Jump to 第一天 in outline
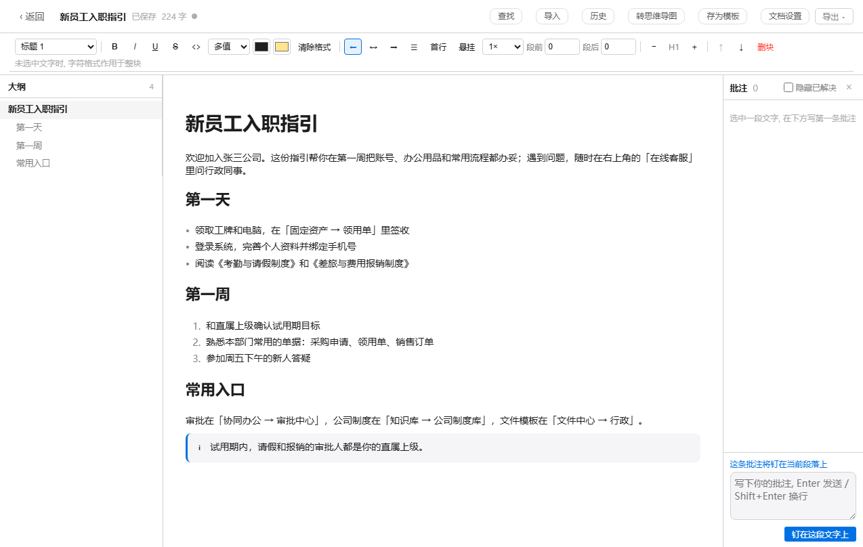863x547 pixels. pos(81,127)
